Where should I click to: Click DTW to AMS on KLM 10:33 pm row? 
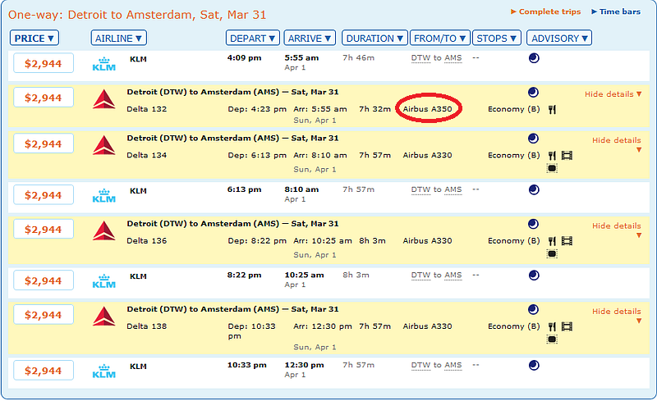click(436, 365)
